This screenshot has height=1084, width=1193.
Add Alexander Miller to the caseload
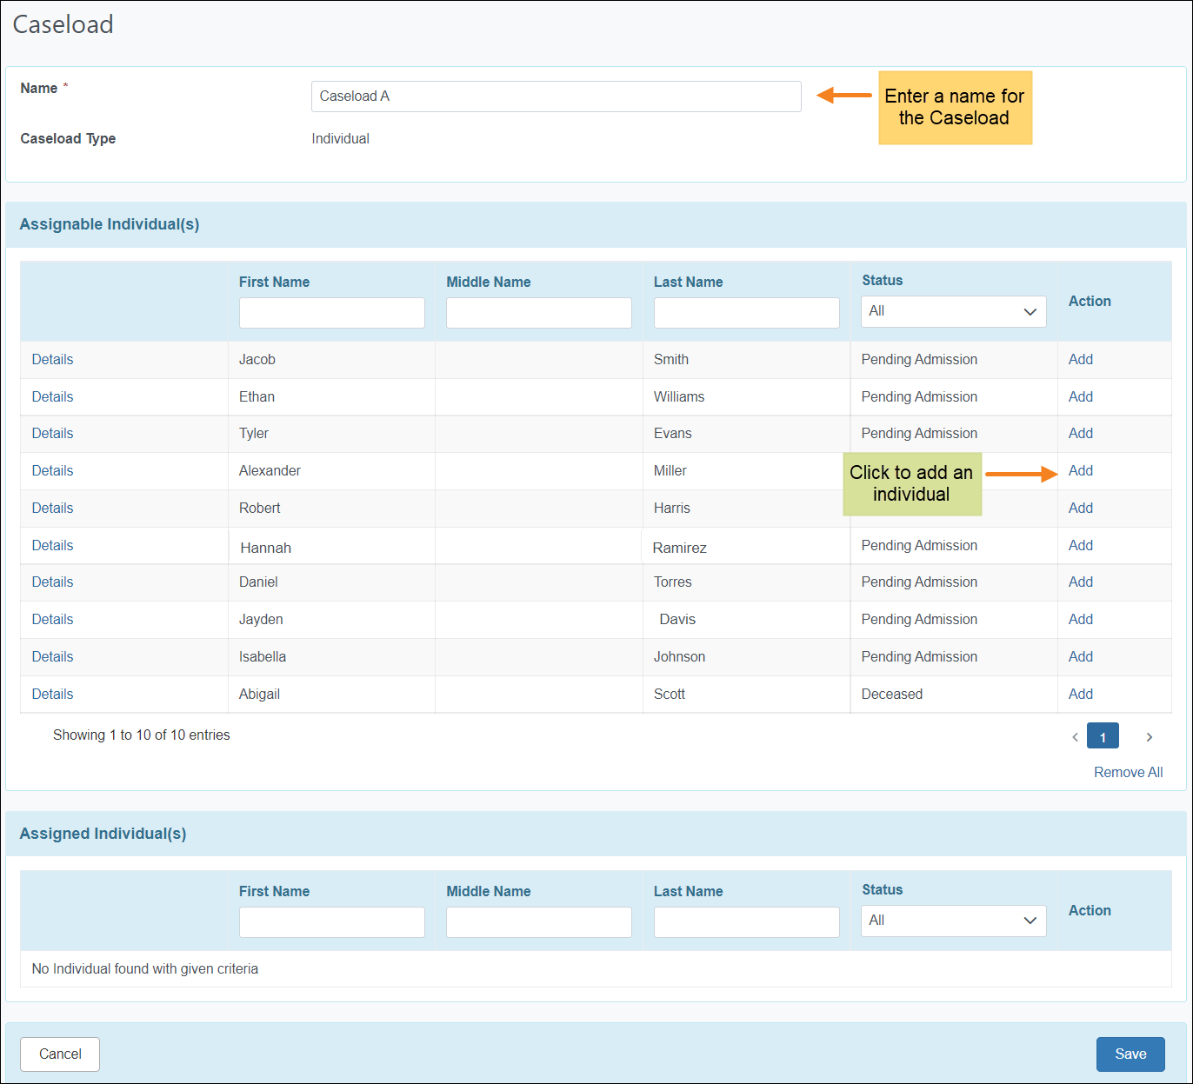(1080, 471)
